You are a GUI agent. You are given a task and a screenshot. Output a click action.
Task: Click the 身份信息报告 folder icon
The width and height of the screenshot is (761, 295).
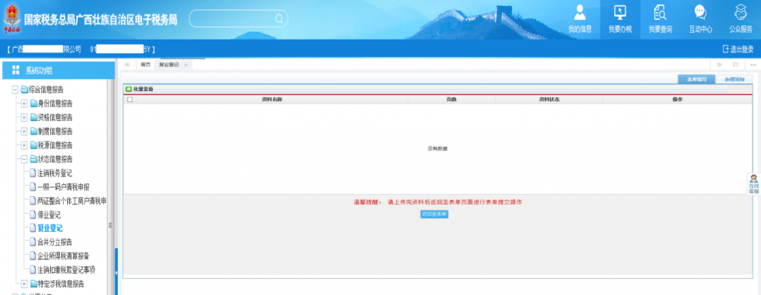pyautogui.click(x=33, y=104)
